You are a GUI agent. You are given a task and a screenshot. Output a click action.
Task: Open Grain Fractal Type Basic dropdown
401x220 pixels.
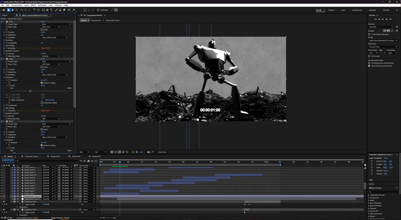point(56,24)
